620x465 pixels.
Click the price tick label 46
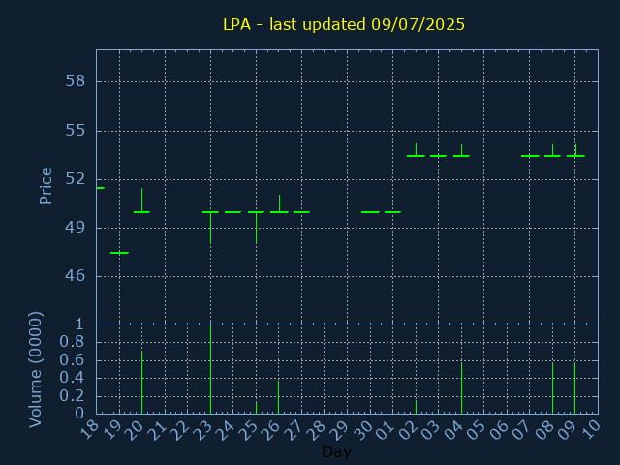tap(76, 276)
